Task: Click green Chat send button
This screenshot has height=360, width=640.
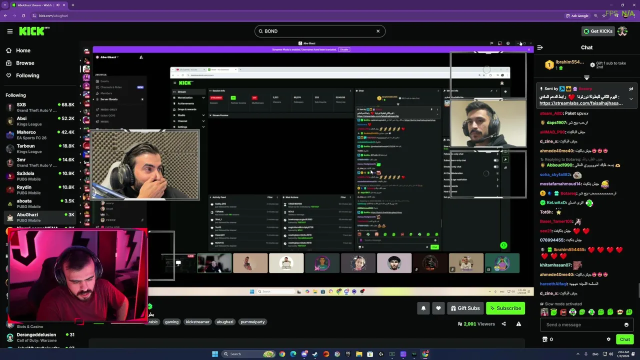Action: click(x=625, y=339)
